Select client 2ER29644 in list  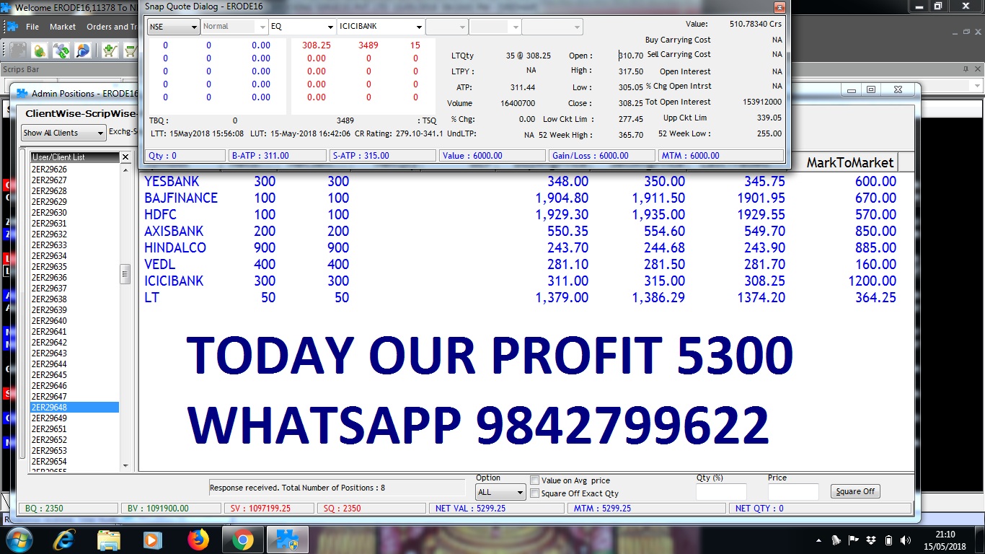[x=74, y=364]
